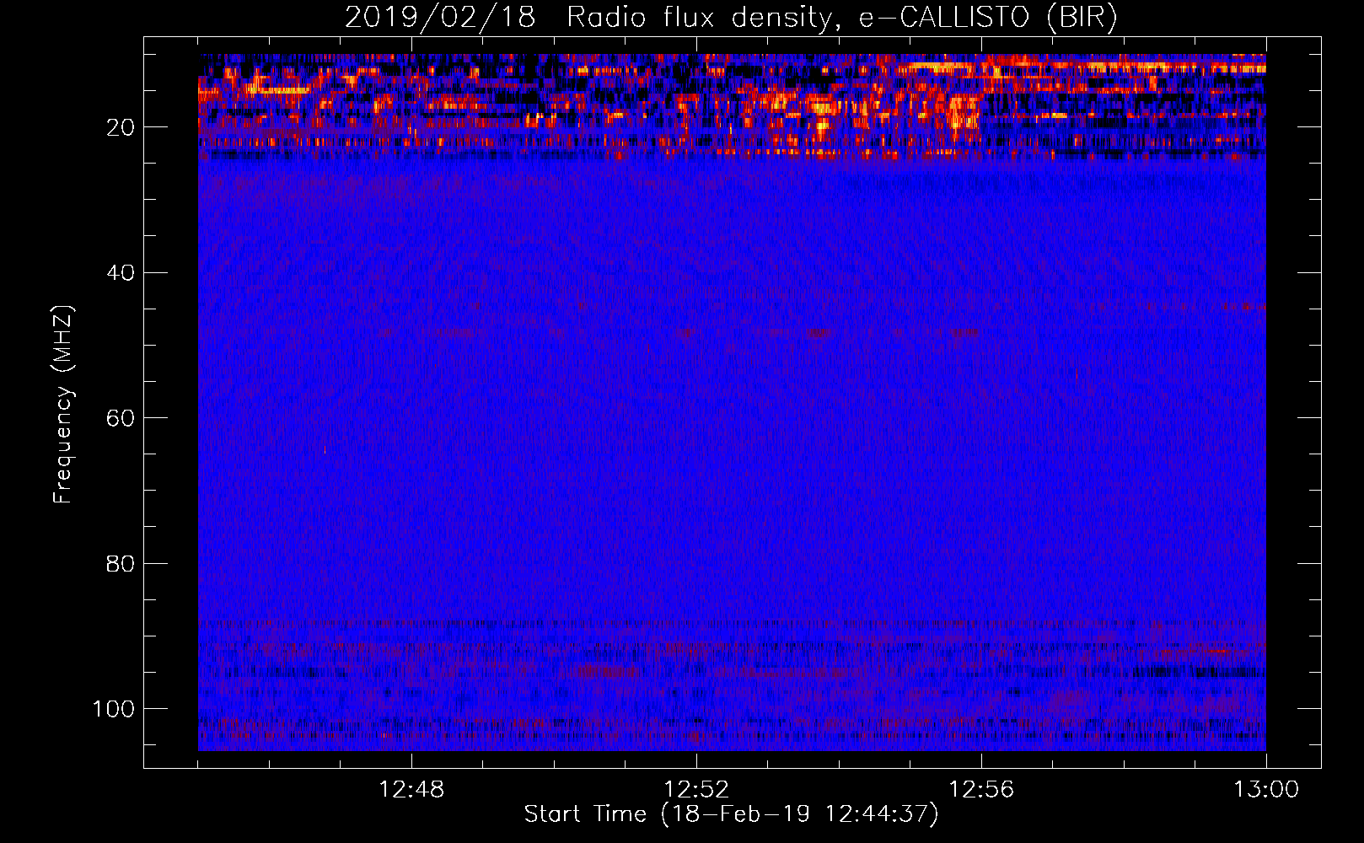Click the 13:00 time tick label
This screenshot has width=1364, height=843.
[x=1266, y=790]
